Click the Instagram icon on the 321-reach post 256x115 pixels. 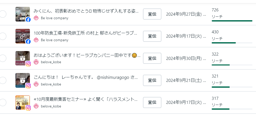click(x=28, y=86)
